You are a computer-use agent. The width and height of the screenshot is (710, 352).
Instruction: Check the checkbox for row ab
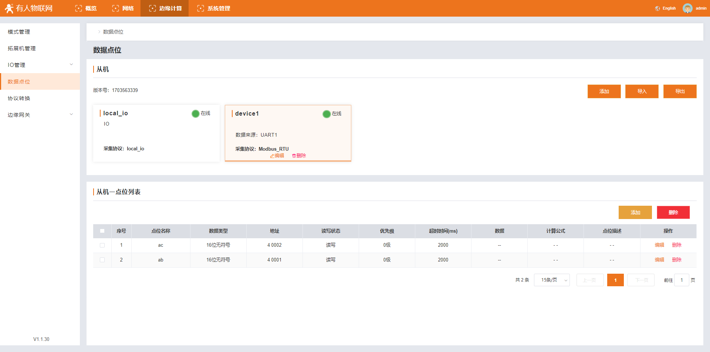(x=102, y=260)
